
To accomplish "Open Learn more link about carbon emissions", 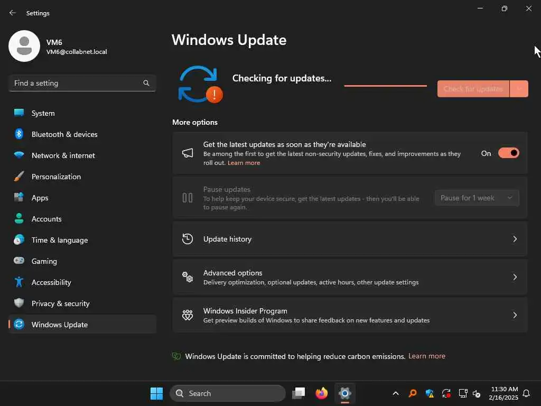I will (x=427, y=356).
